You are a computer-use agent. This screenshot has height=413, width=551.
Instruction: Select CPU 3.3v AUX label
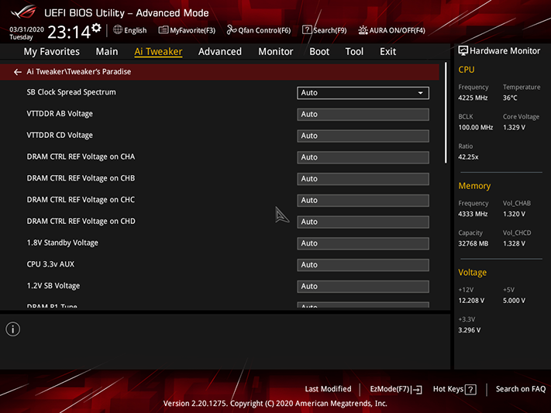pyautogui.click(x=50, y=264)
